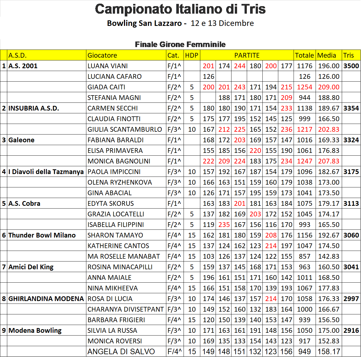This screenshot has width=361, height=357.
Task: Click the 'Totale' column header
Action: click(x=304, y=55)
